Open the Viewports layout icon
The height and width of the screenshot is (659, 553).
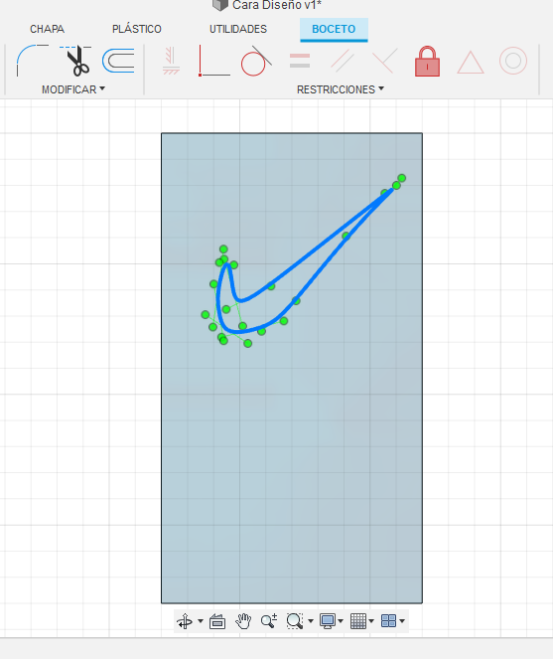389,621
